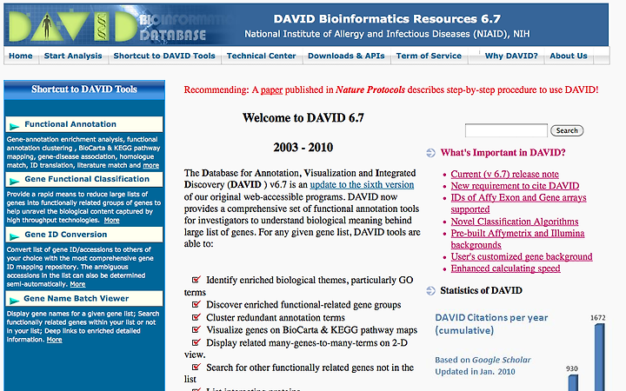Image resolution: width=626 pixels, height=391 pixels.
Task: Click the 1672 citations bar in chart
Action: pyautogui.click(x=600, y=357)
